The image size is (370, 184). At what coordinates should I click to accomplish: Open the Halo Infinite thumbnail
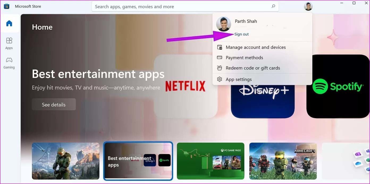tap(66, 161)
